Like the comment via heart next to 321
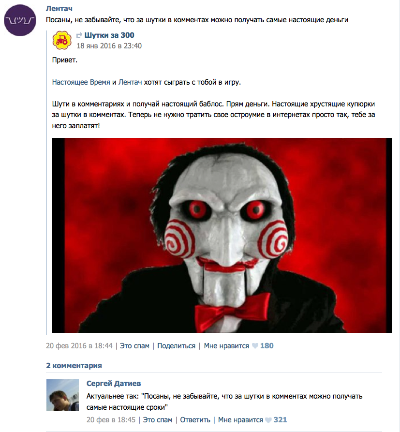Viewport: 400px width, 432px height. 268,420
